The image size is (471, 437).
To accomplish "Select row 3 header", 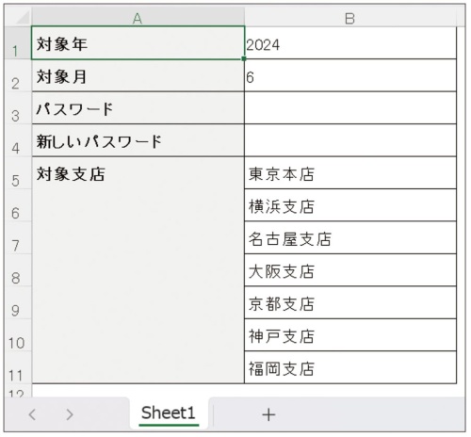I will 18,108.
